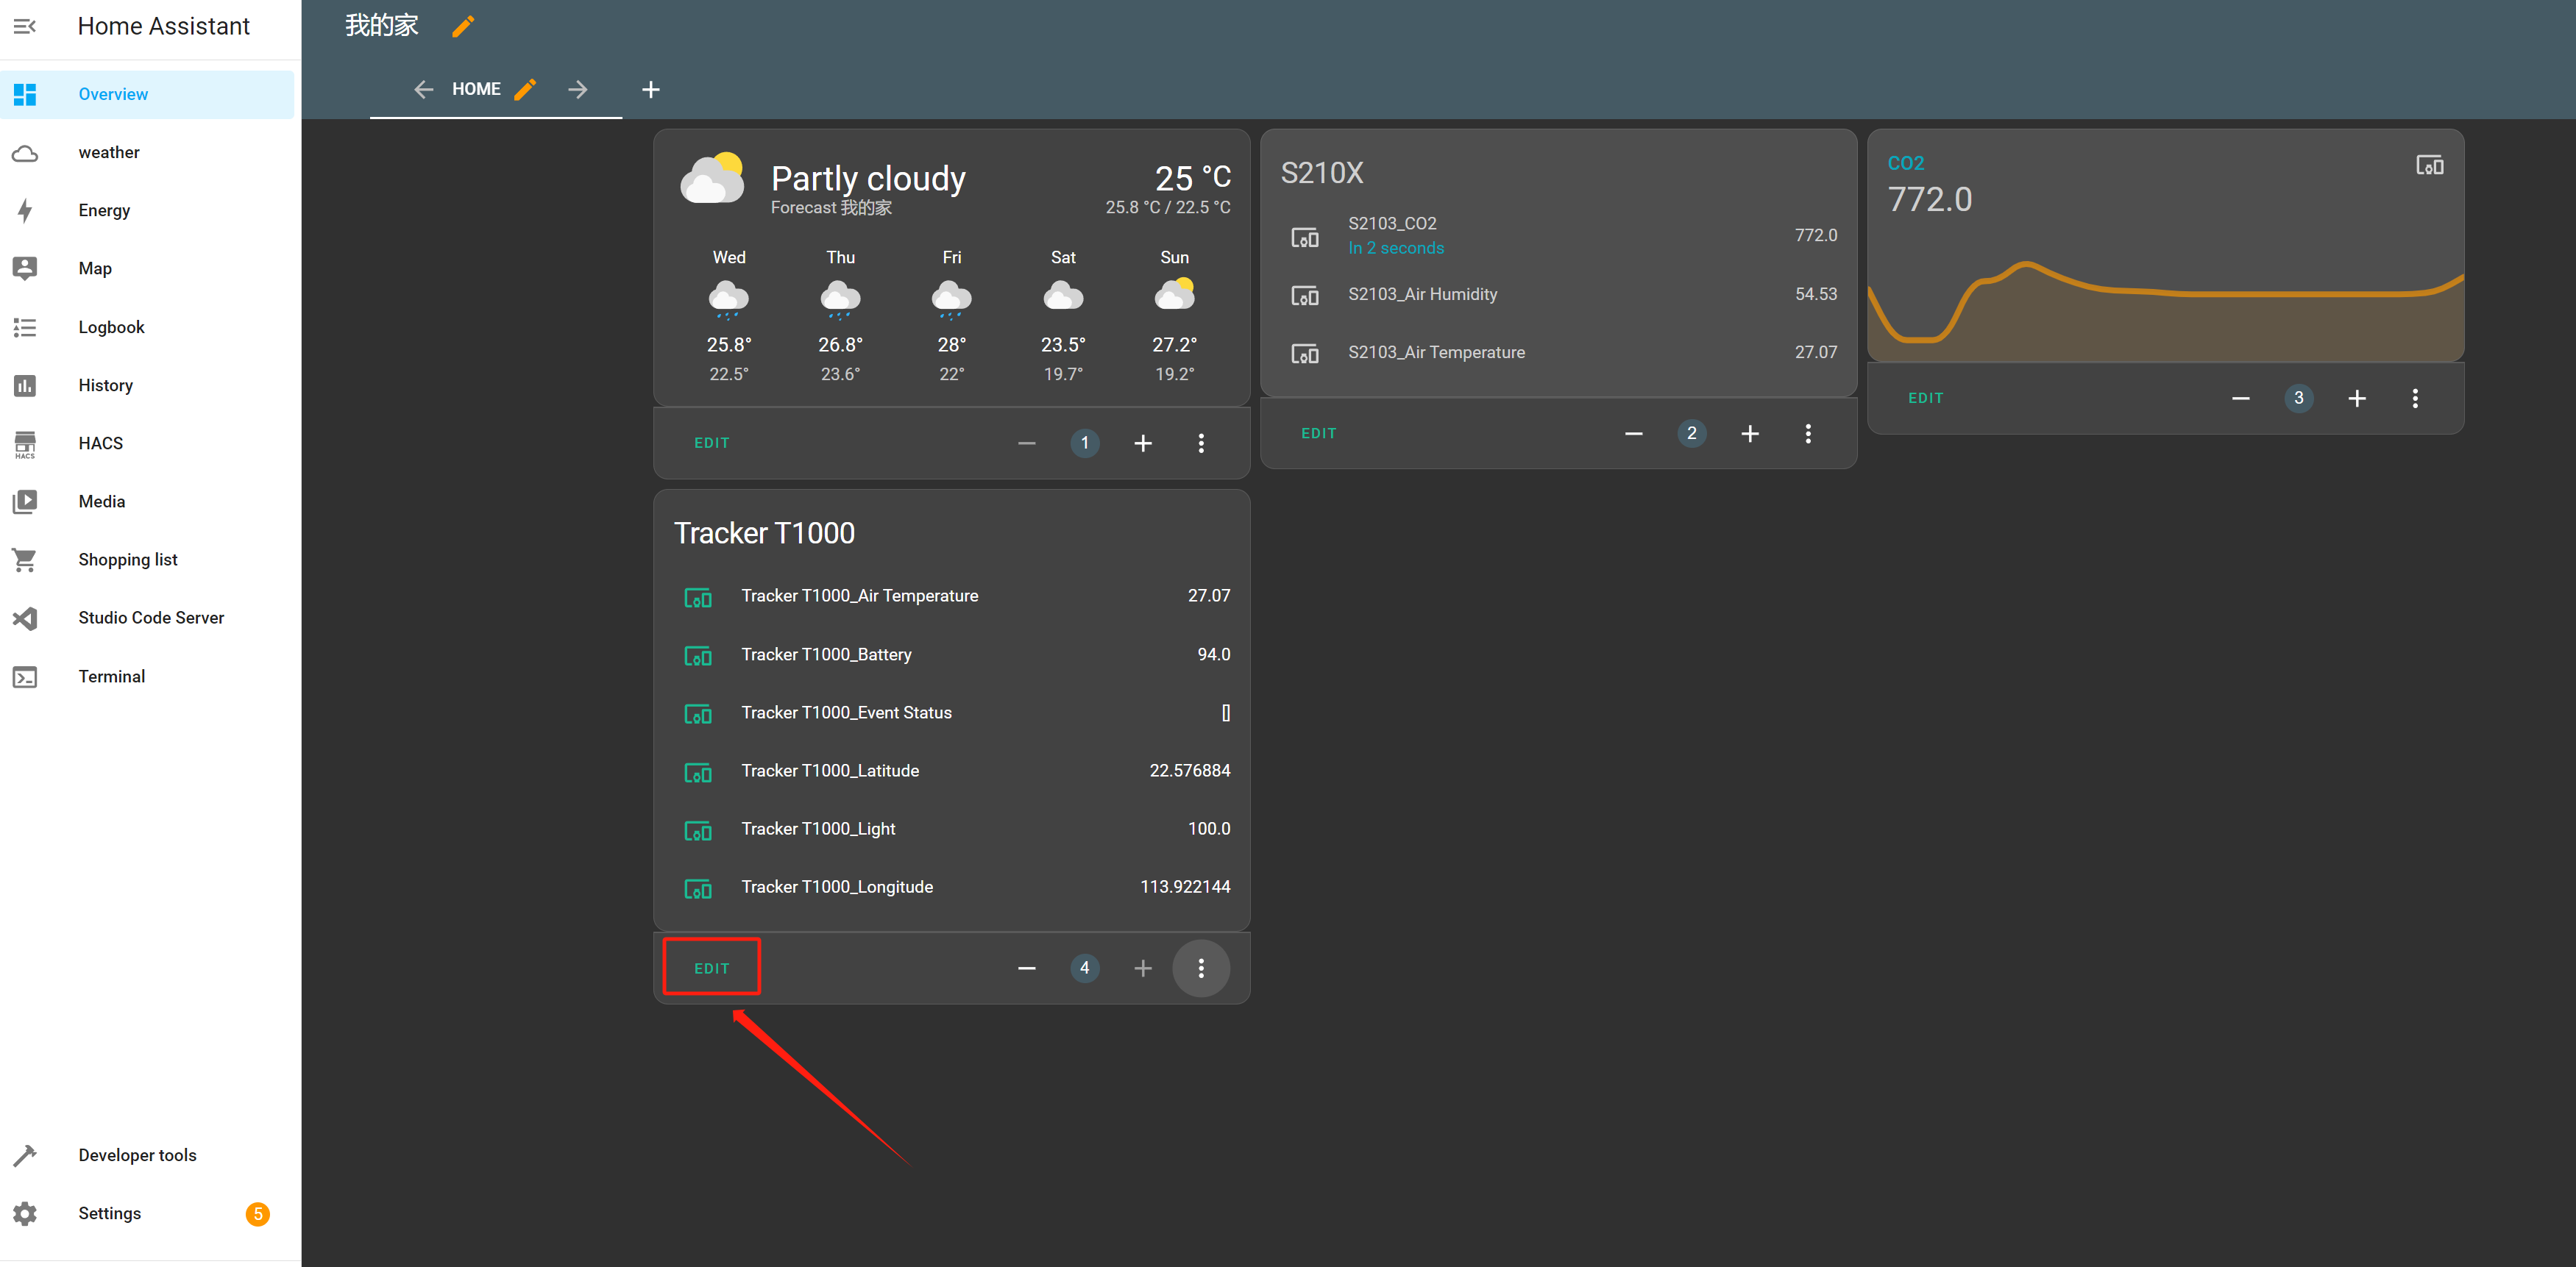
Task: Open the History panel
Action: click(x=148, y=385)
